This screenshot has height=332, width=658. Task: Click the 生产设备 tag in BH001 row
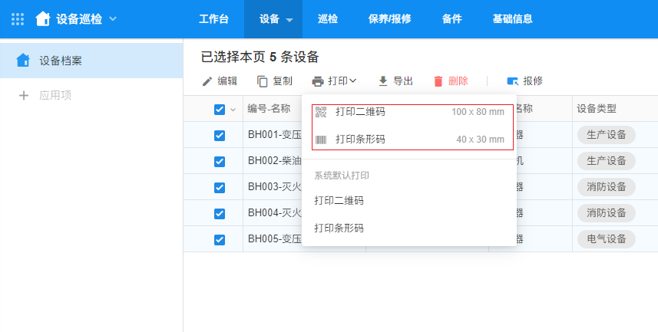[x=607, y=136]
